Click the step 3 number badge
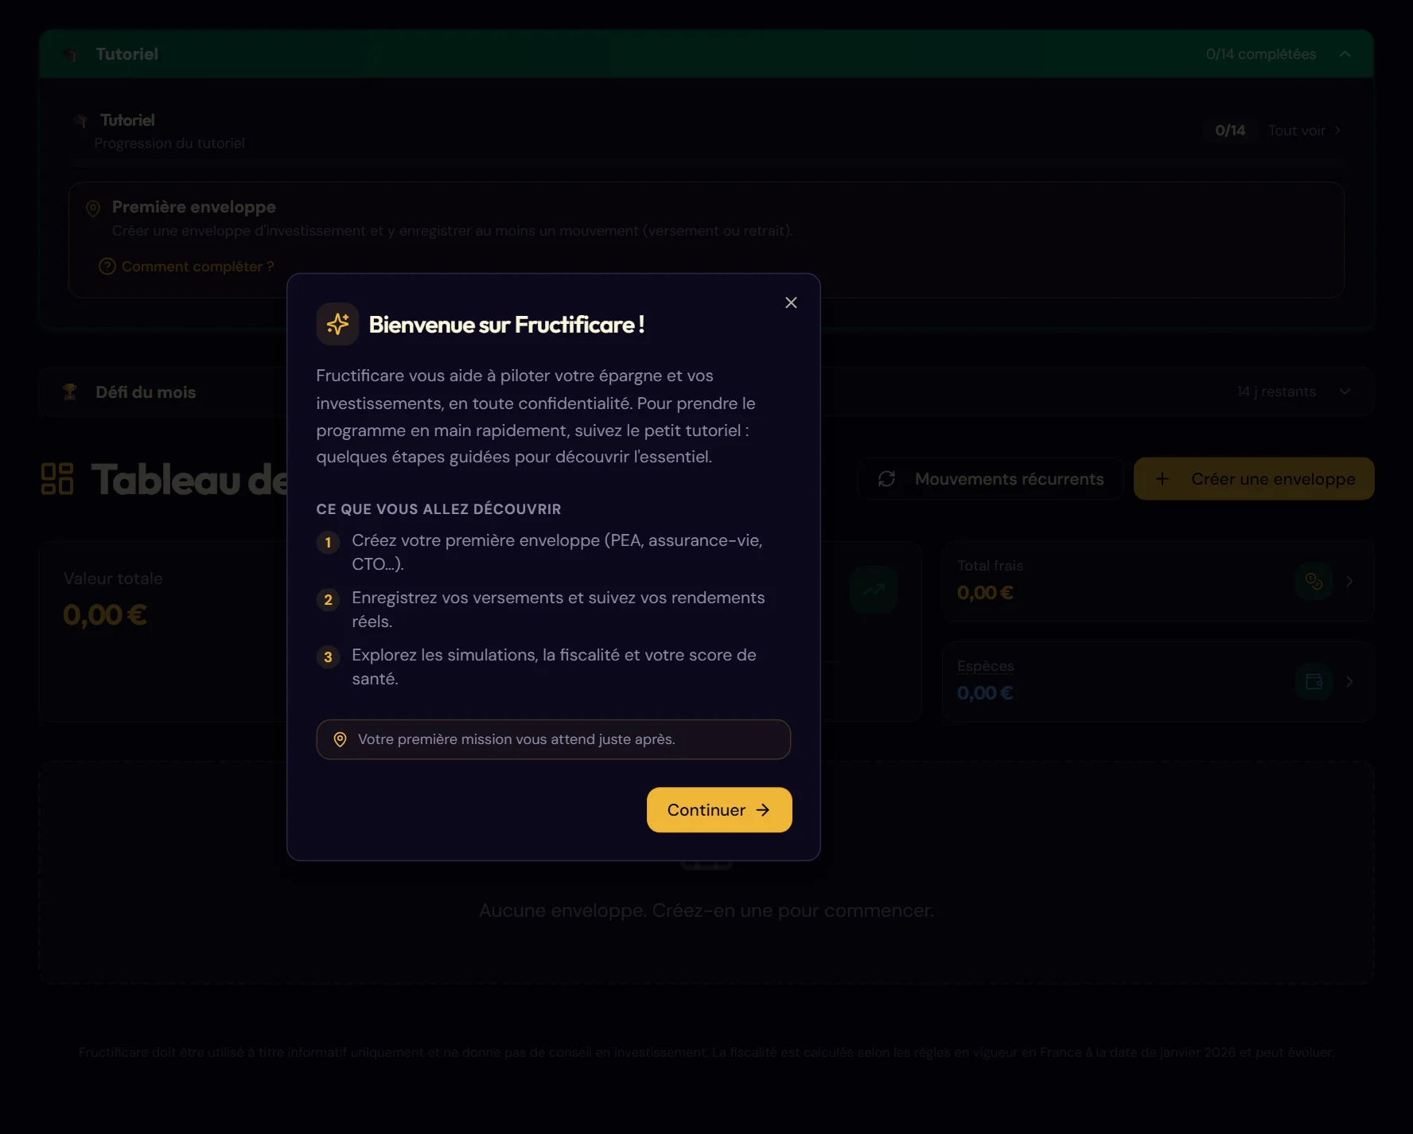This screenshot has height=1134, width=1413. [328, 657]
